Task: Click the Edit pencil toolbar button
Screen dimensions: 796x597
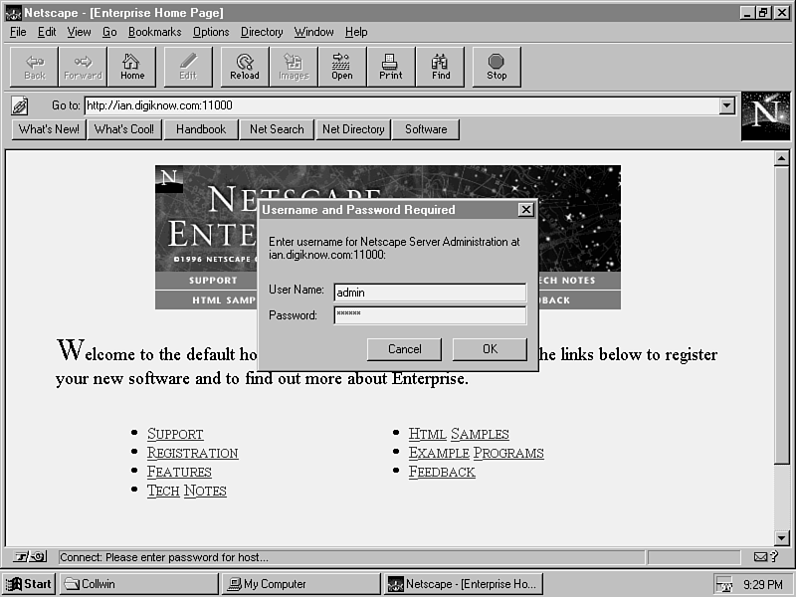Action: pyautogui.click(x=188, y=67)
